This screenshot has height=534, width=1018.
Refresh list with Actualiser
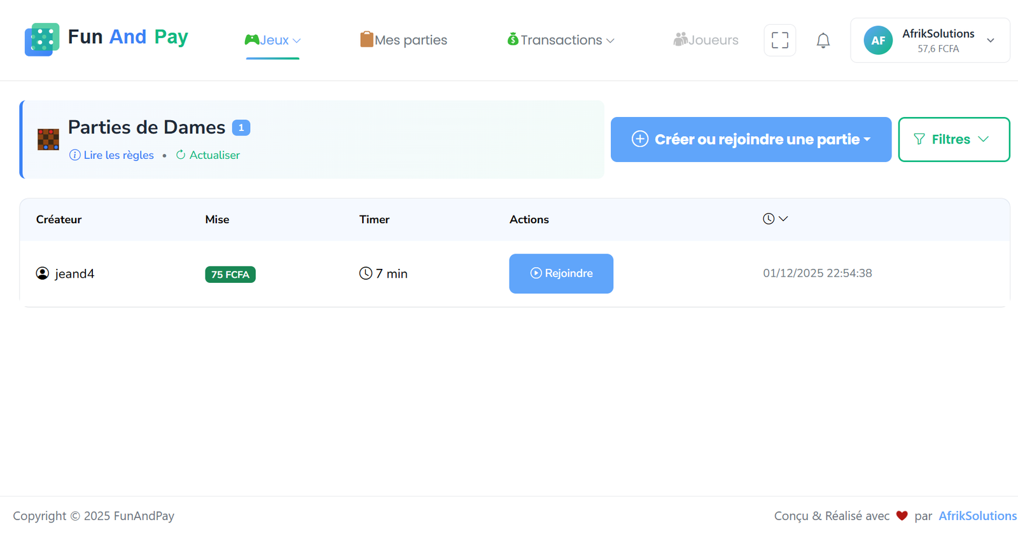[x=208, y=155]
